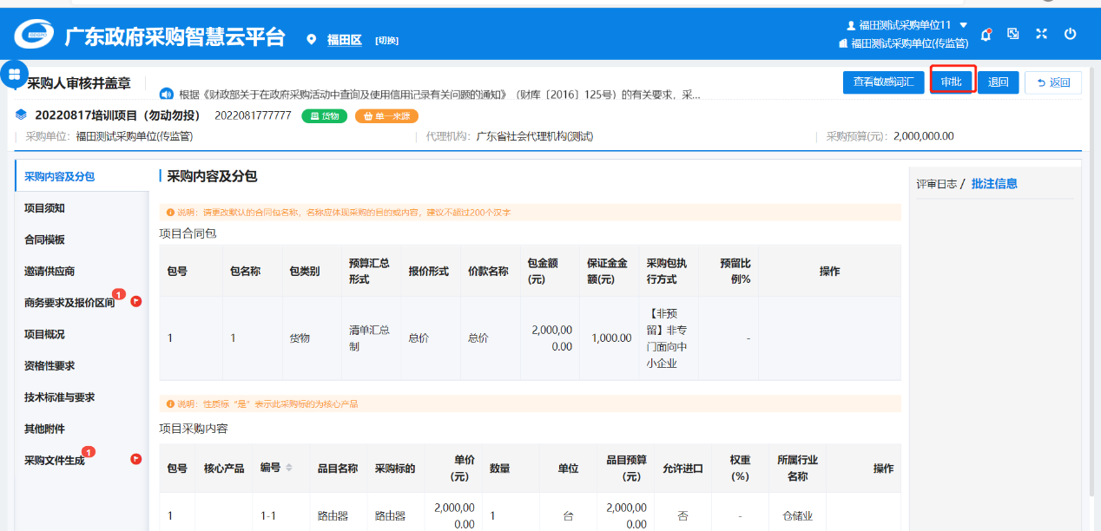Click the 项目采购内容 section label

[x=194, y=429]
